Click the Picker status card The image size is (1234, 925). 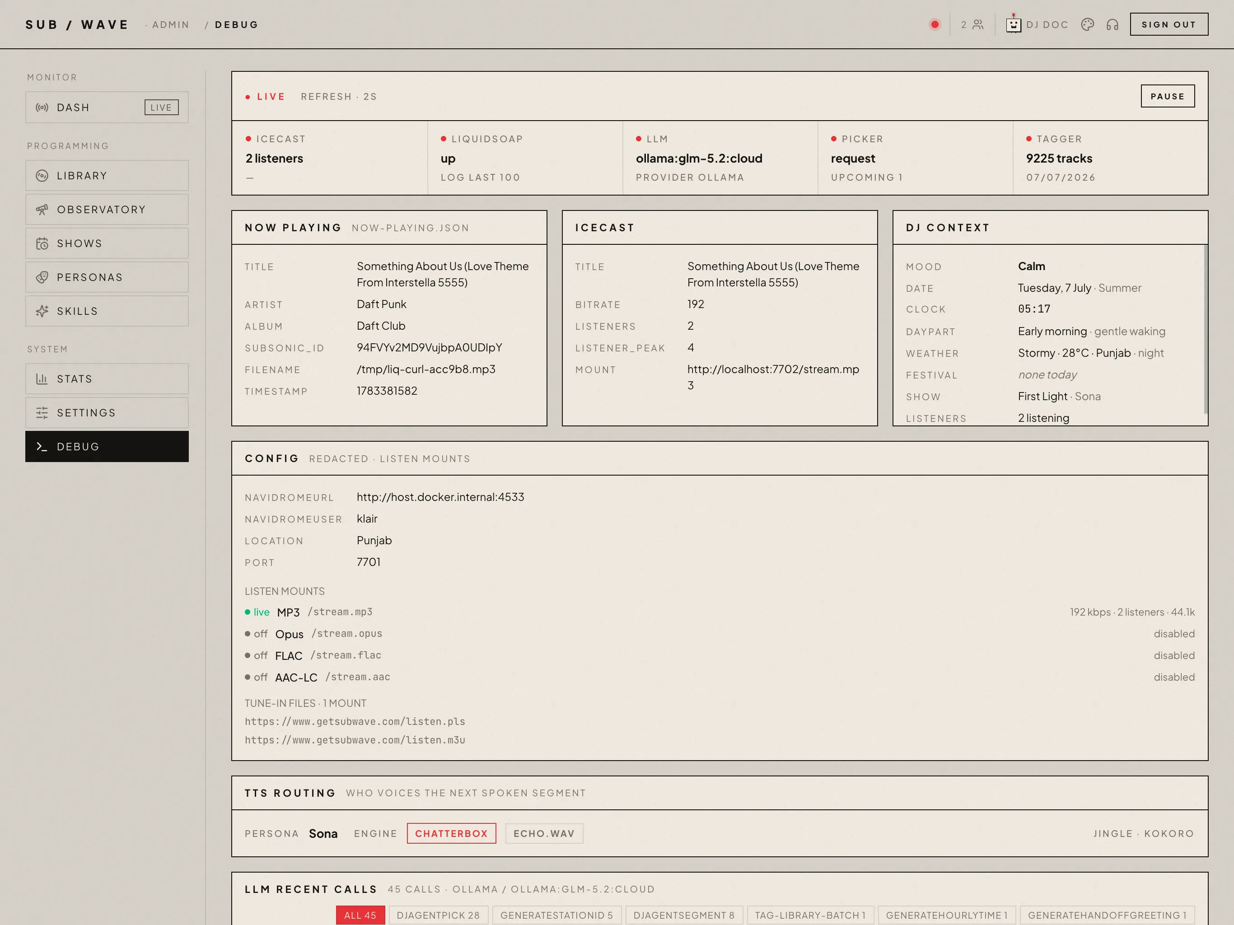[x=916, y=158]
